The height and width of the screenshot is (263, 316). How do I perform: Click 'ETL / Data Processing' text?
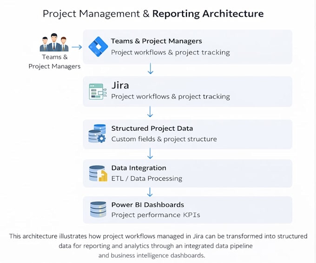click(x=147, y=178)
